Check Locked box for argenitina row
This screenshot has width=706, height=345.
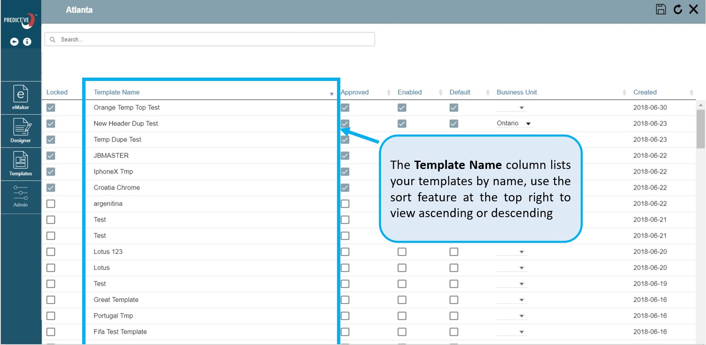point(51,204)
